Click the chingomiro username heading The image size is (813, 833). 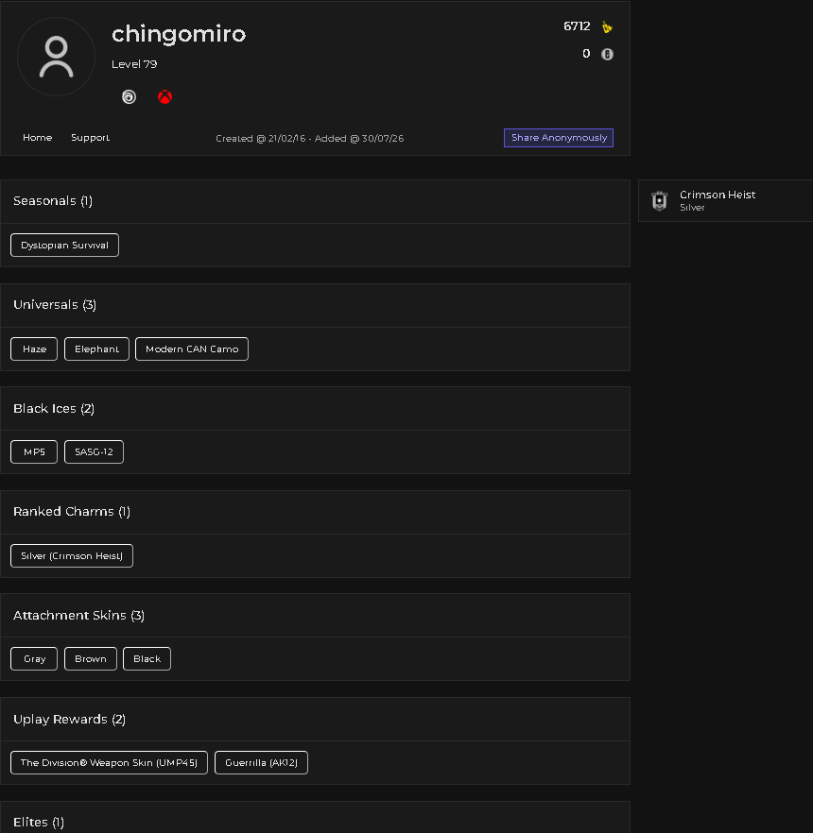[179, 34]
